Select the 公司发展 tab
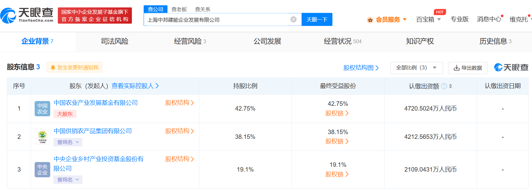Screen dimensions: 532x190 coord(267,41)
